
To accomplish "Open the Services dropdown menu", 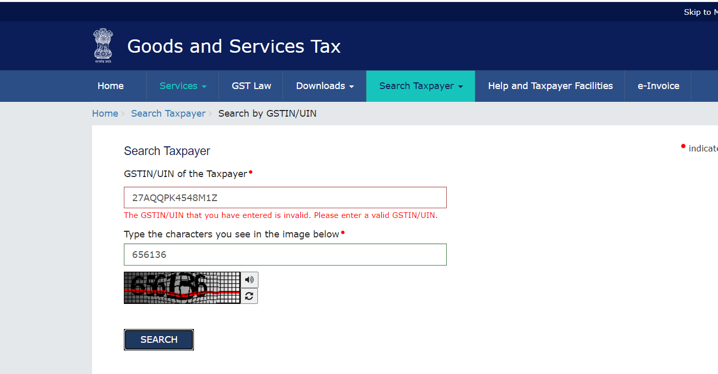I will (x=183, y=86).
